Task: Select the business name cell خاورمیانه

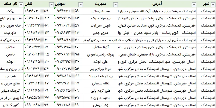Action: (x=12, y=33)
